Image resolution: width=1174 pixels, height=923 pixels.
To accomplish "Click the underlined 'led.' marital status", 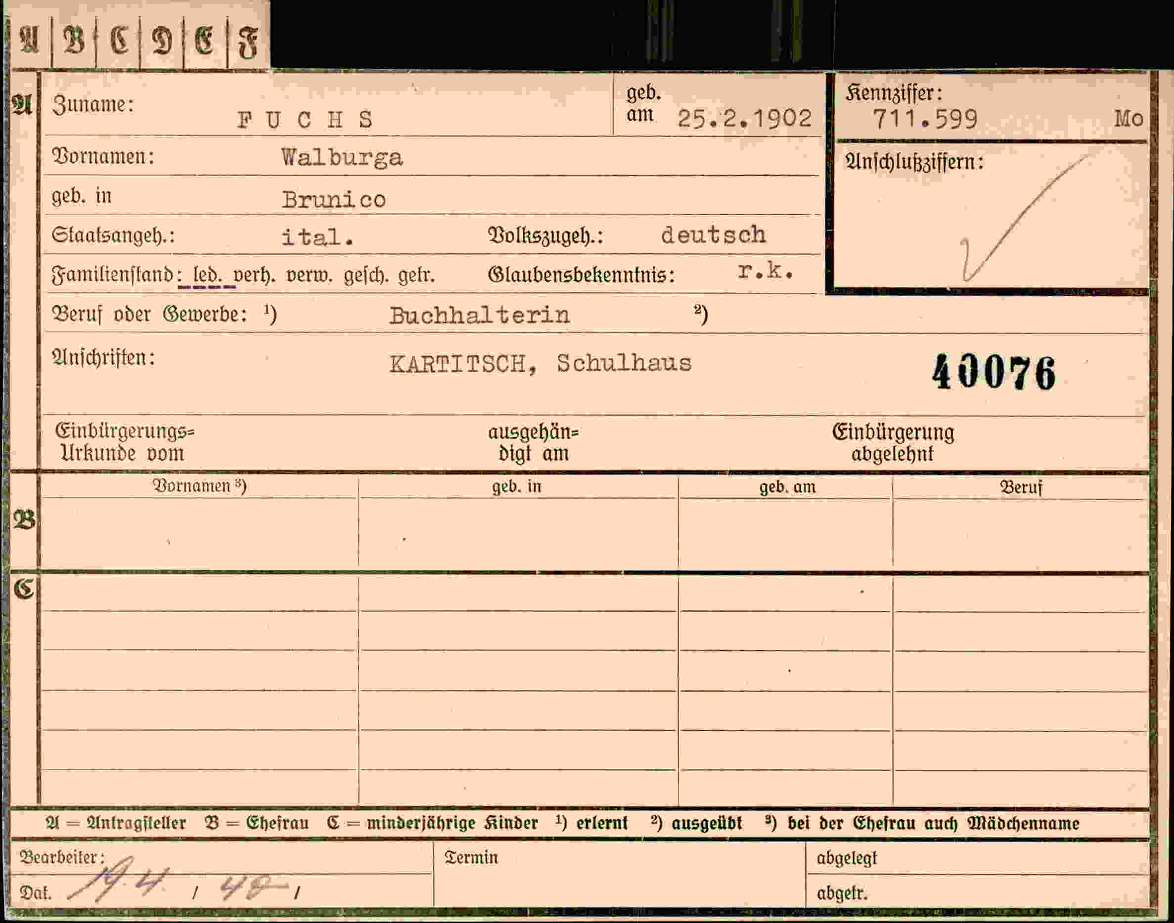I will pos(208,276).
